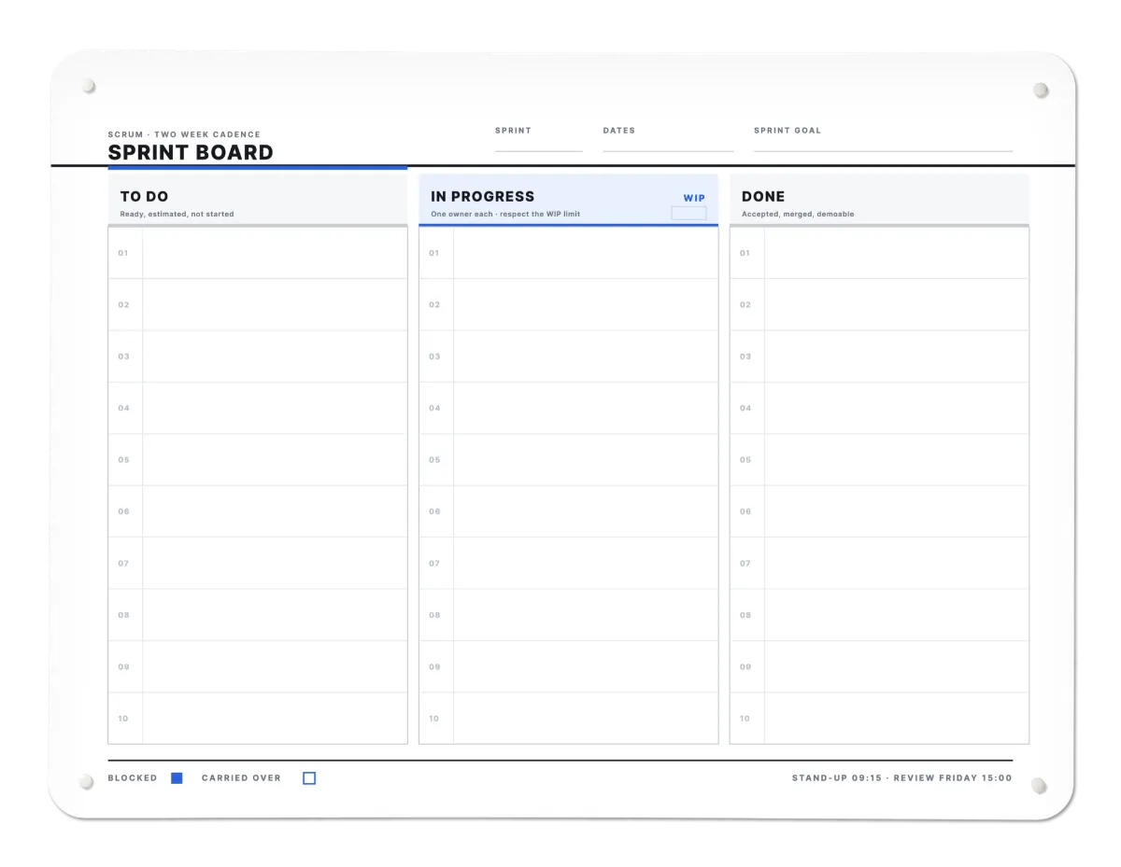Select the Dates field in header
The image size is (1121, 867).
pos(668,142)
